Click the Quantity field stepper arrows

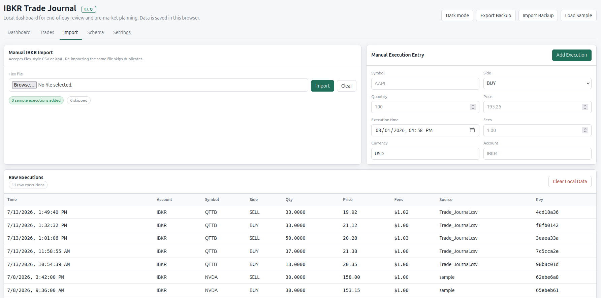click(473, 107)
